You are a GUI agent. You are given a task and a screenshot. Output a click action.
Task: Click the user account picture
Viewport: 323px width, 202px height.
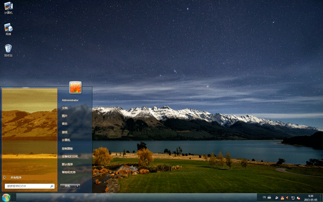coord(75,87)
